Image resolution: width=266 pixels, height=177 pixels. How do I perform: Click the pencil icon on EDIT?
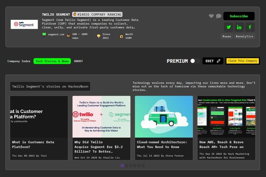pyautogui.click(x=219, y=61)
